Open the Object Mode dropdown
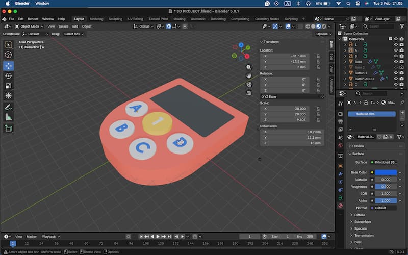This screenshot has height=255, width=408. click(30, 27)
